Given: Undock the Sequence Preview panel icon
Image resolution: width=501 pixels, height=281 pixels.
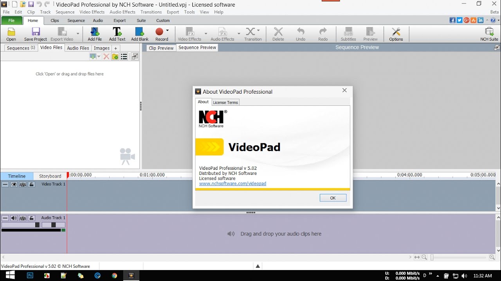Looking at the screenshot, I should (497, 48).
